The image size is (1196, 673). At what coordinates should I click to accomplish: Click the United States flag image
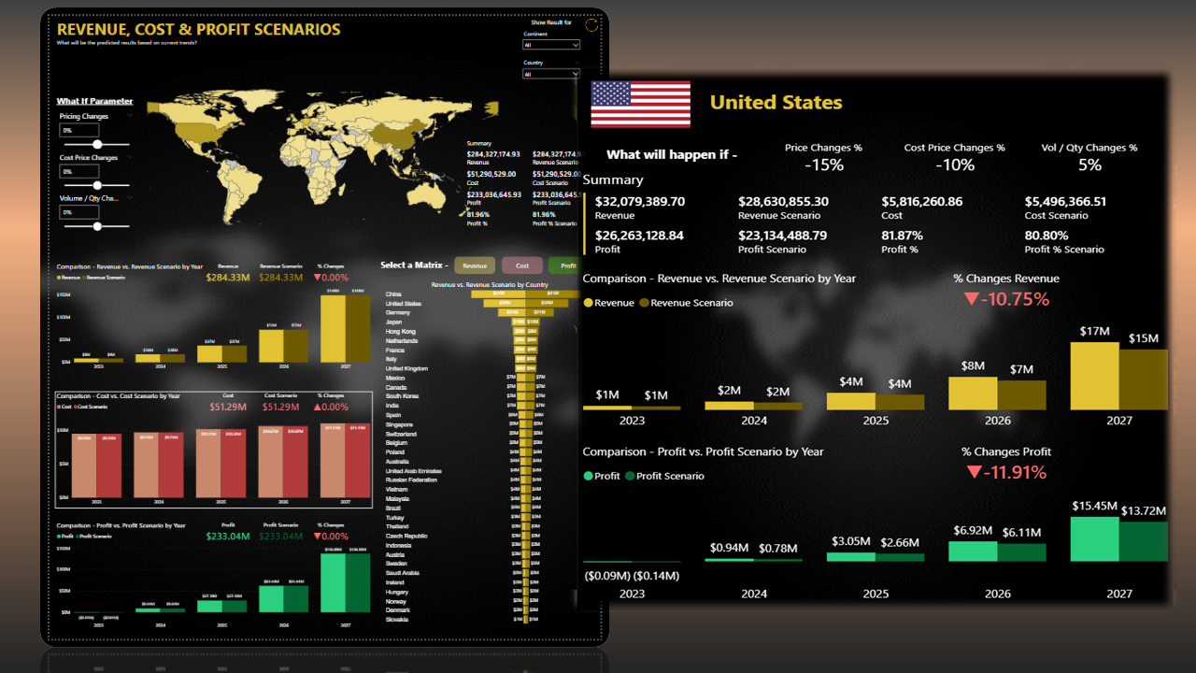641,104
